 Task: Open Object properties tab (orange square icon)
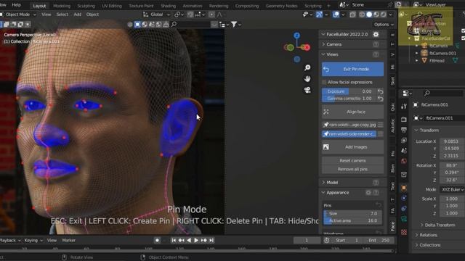coord(404,188)
